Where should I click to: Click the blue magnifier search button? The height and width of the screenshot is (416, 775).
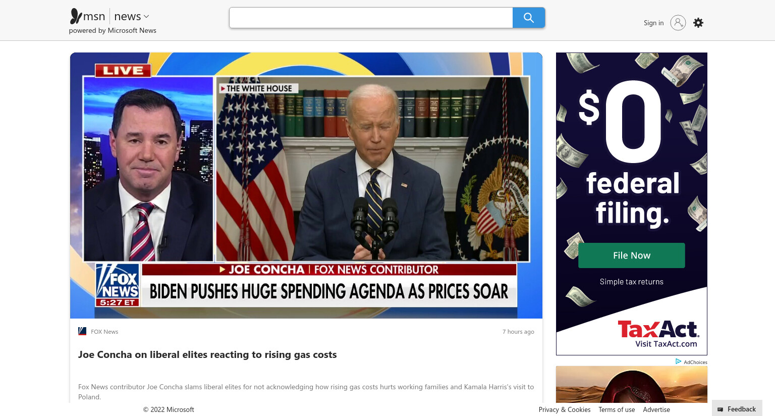pos(529,18)
